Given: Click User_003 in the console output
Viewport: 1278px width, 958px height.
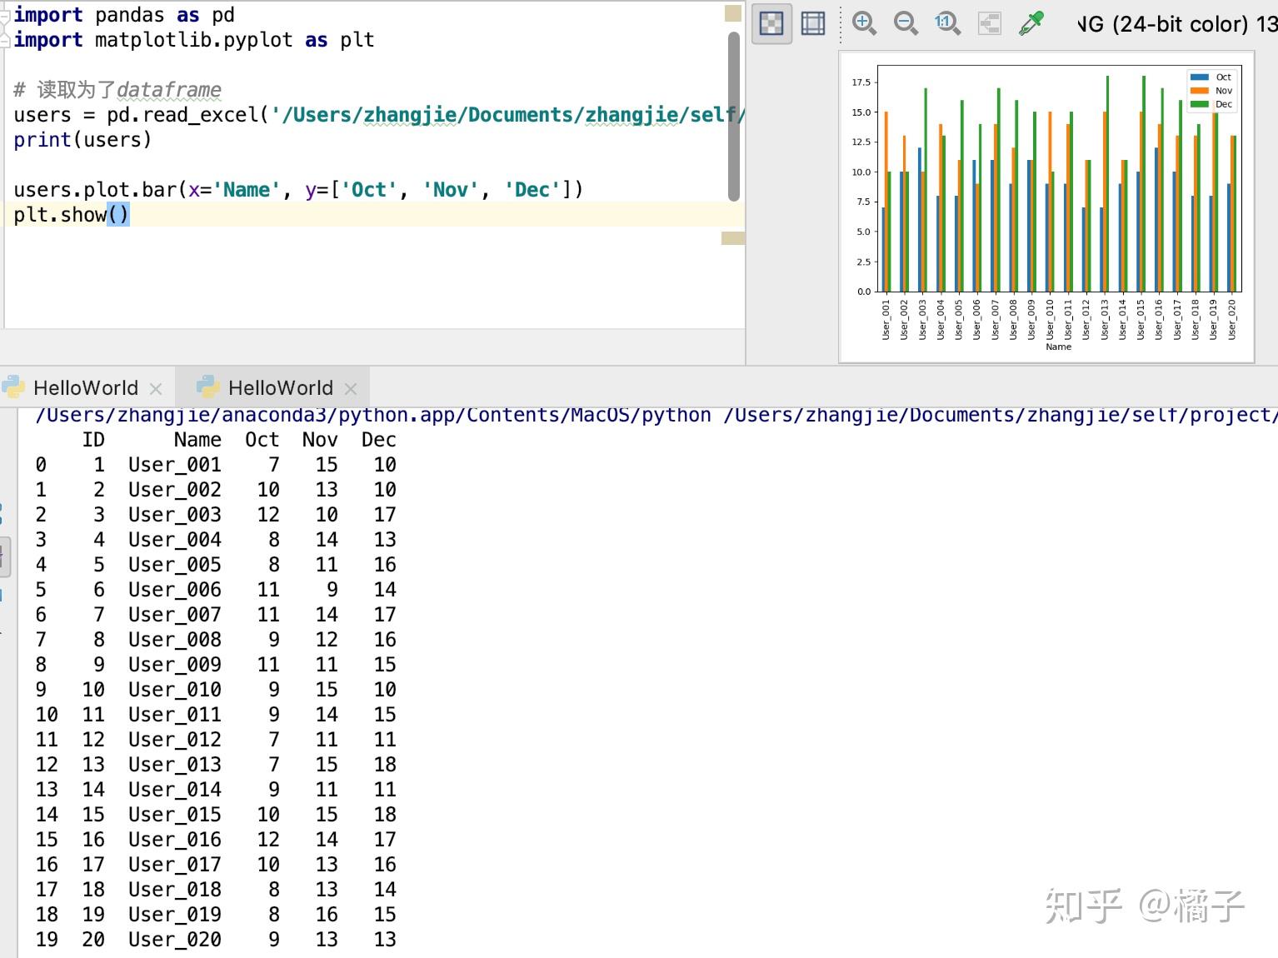Looking at the screenshot, I should pos(175,515).
